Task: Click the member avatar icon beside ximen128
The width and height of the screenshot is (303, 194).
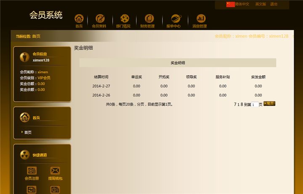Action: pos(24,57)
